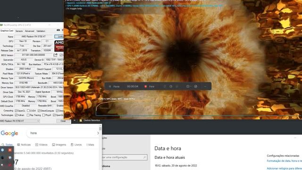
Task: Select the Imagens search tab
Action: [x=59, y=145]
